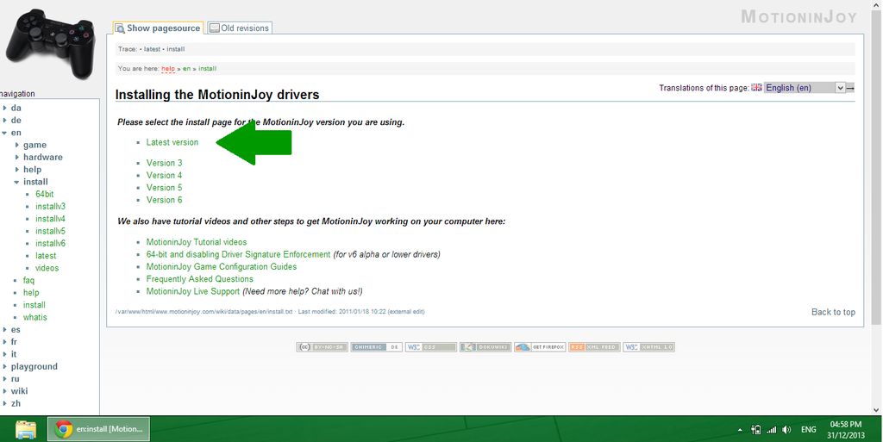Click the PS3 controller logo image

49,44
